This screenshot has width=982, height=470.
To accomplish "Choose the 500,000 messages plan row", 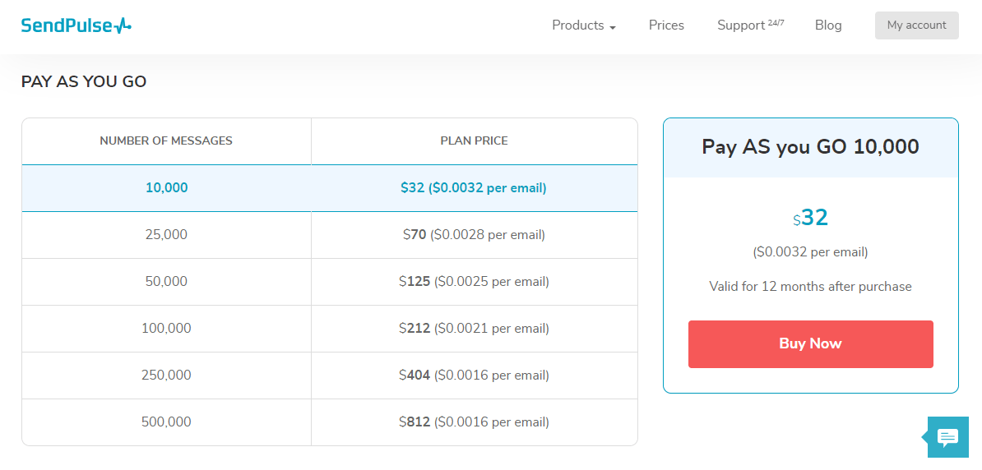I will 166,422.
